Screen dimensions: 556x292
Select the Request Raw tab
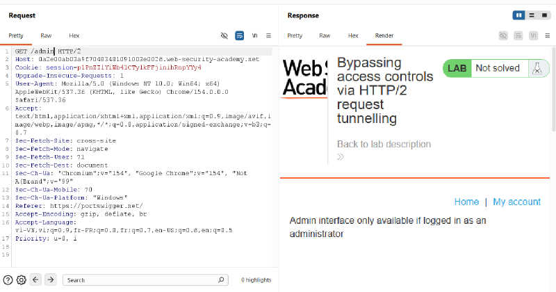[x=46, y=35]
